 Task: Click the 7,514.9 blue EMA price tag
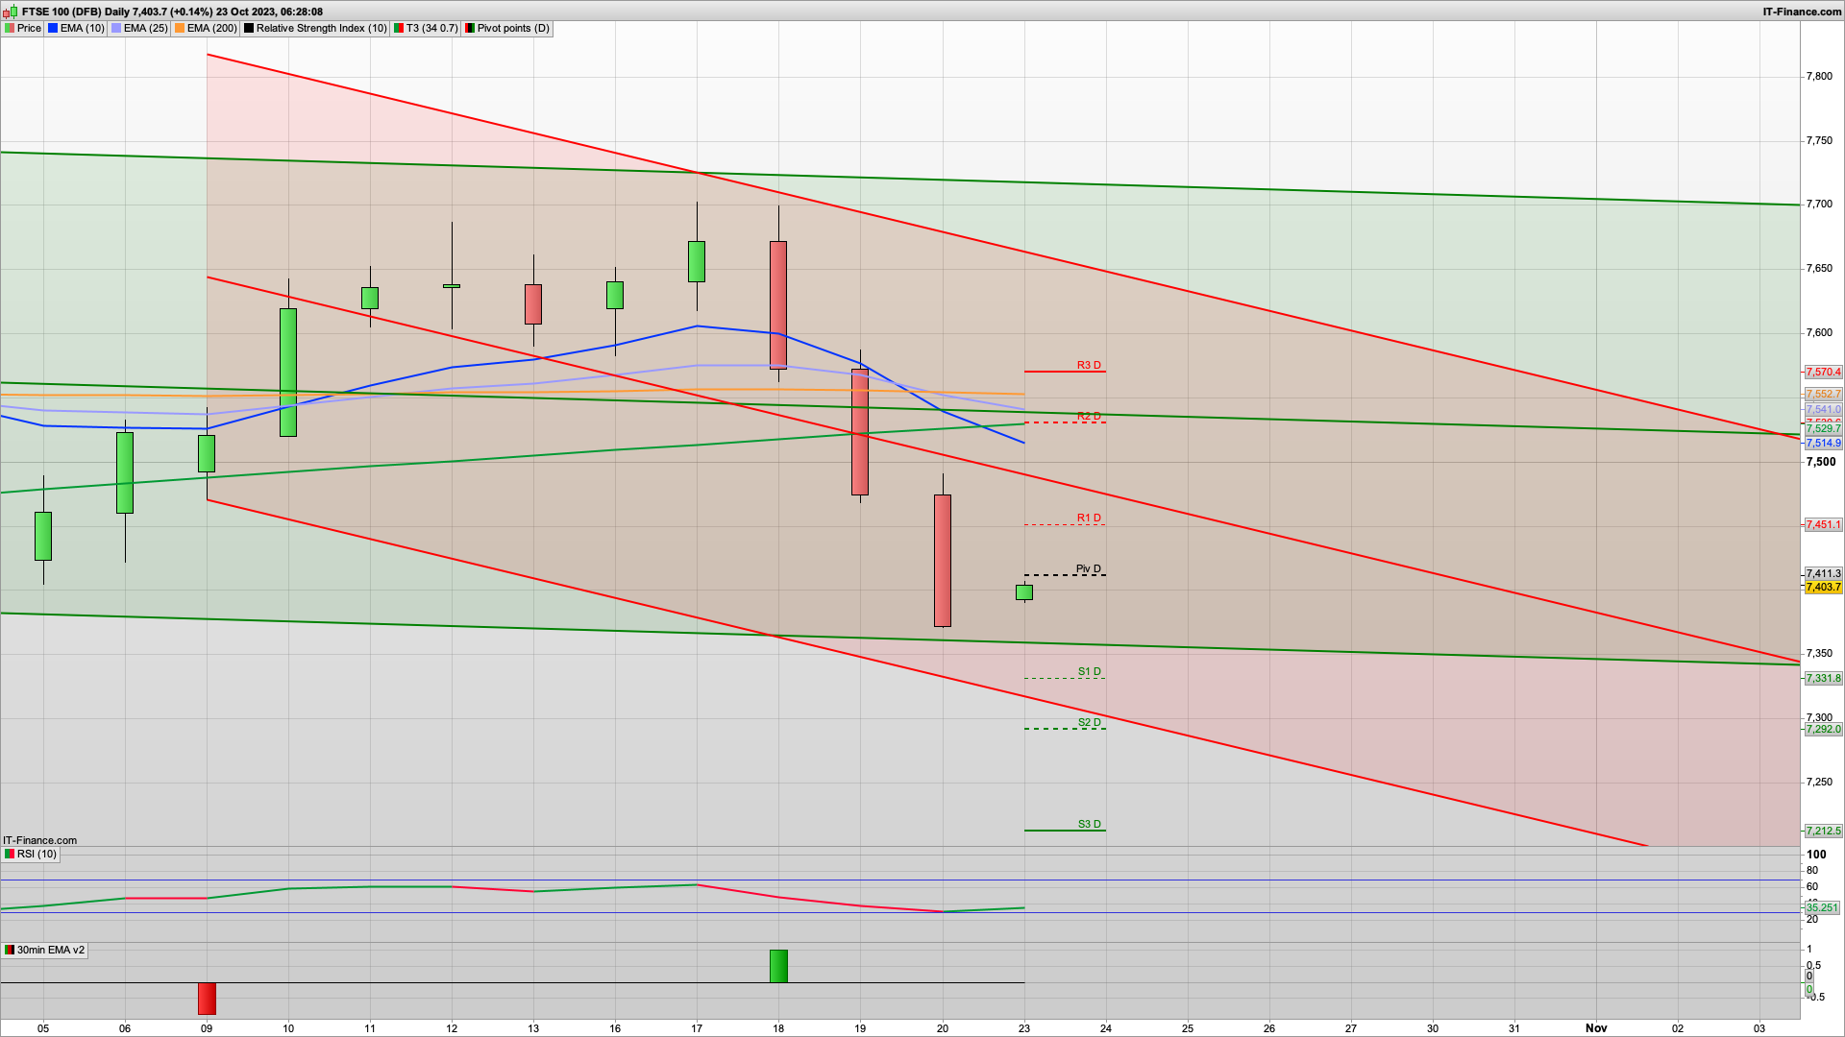(1823, 443)
